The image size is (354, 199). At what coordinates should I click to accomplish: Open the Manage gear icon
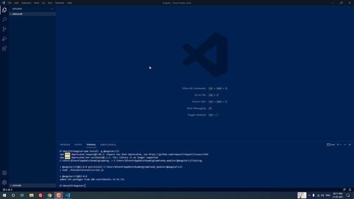(x=4, y=182)
